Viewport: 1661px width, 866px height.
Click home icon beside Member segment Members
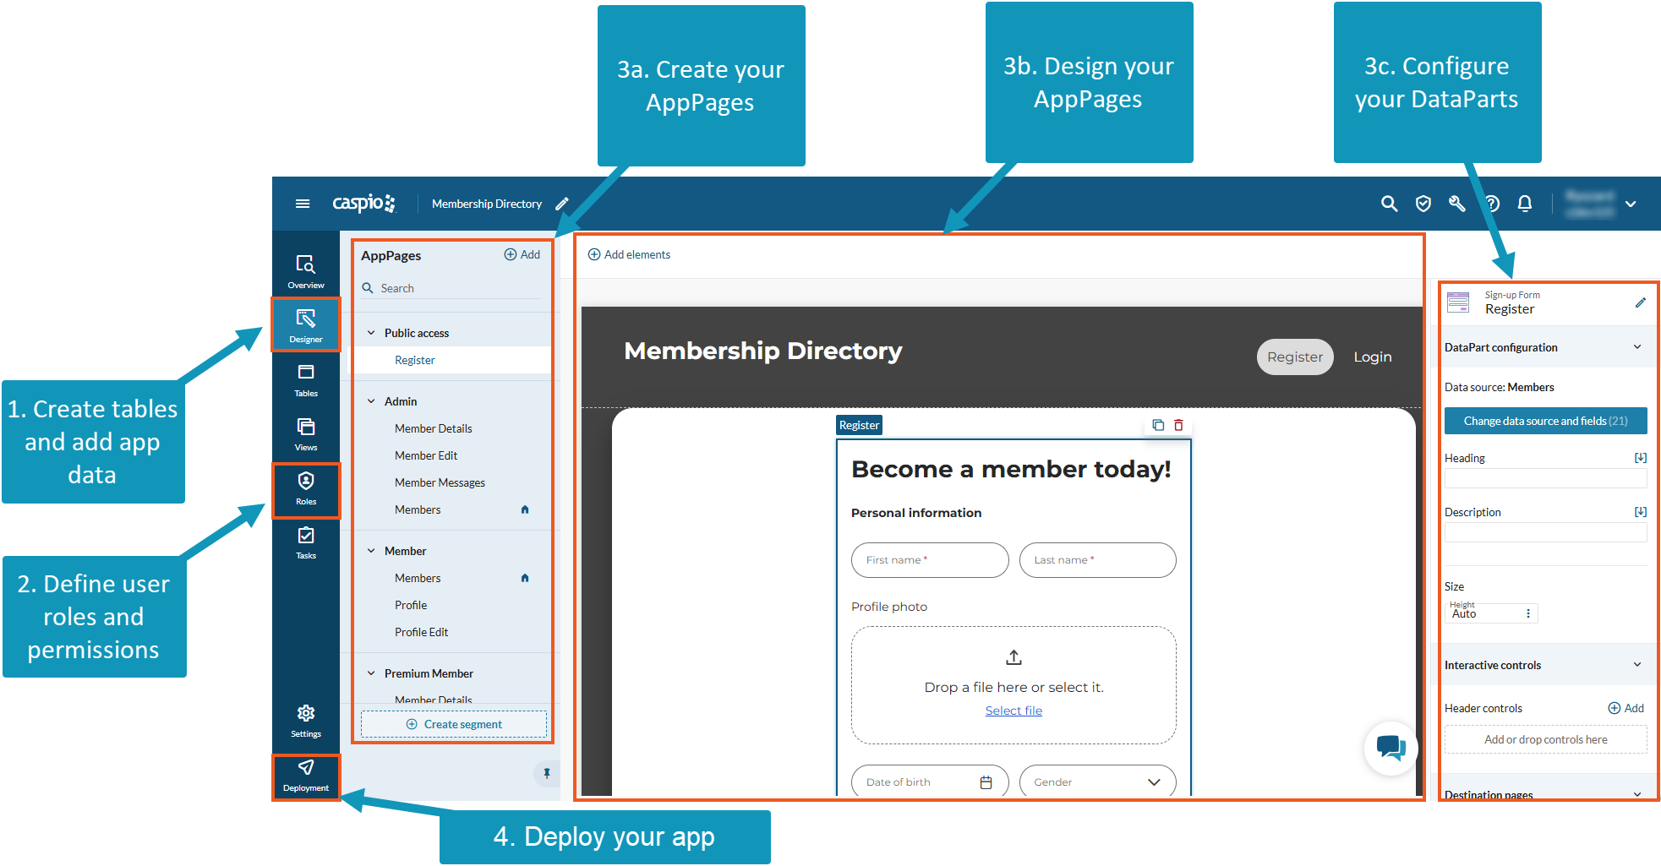[x=525, y=578]
